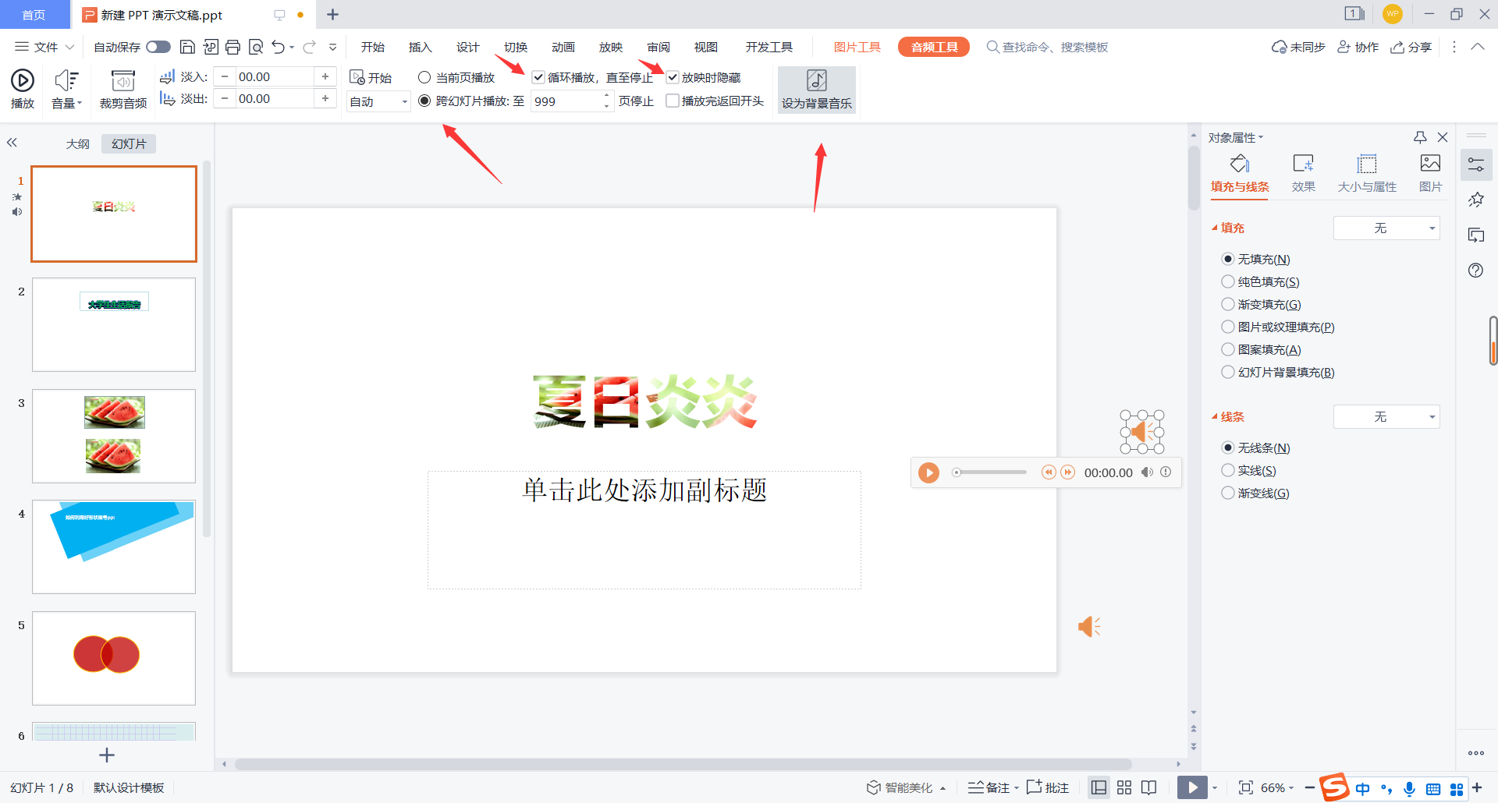1498x803 pixels.
Task: Click forward button in floating audio player
Action: [1068, 472]
